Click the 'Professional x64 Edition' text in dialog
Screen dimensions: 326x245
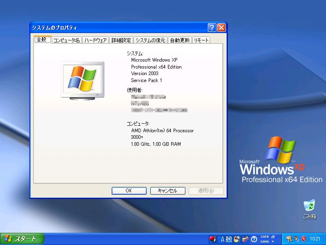(x=156, y=67)
